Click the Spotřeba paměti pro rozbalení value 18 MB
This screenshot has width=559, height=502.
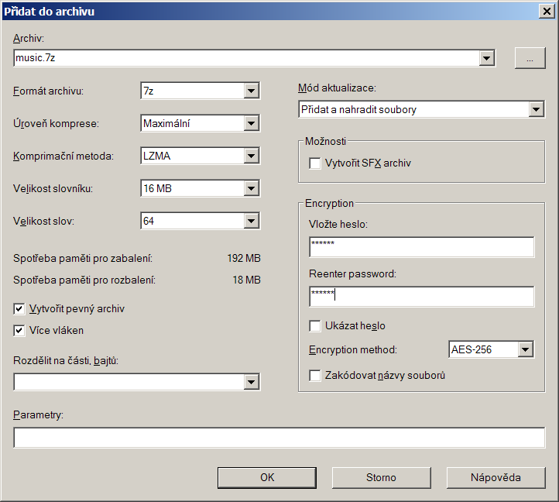click(x=247, y=280)
